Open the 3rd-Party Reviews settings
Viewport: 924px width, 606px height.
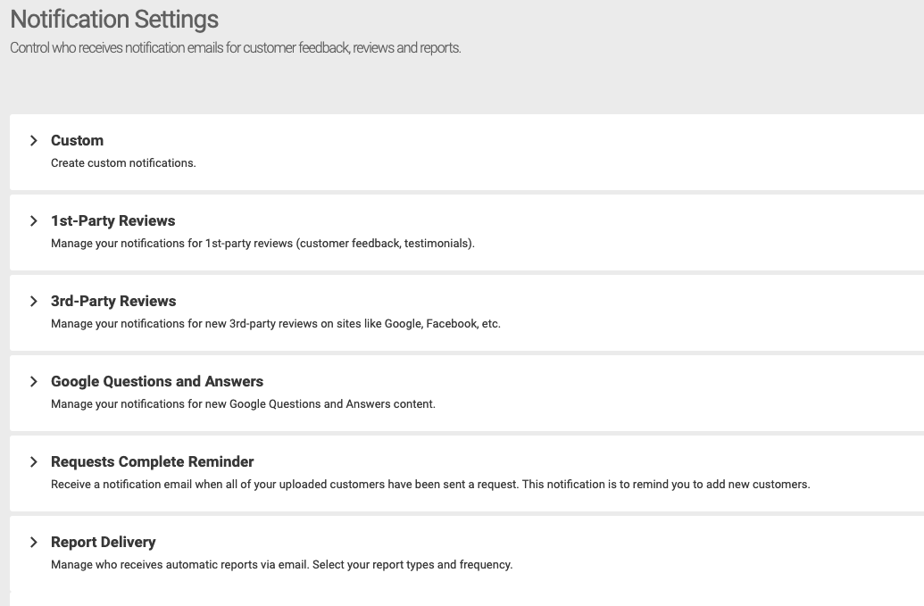pyautogui.click(x=113, y=301)
